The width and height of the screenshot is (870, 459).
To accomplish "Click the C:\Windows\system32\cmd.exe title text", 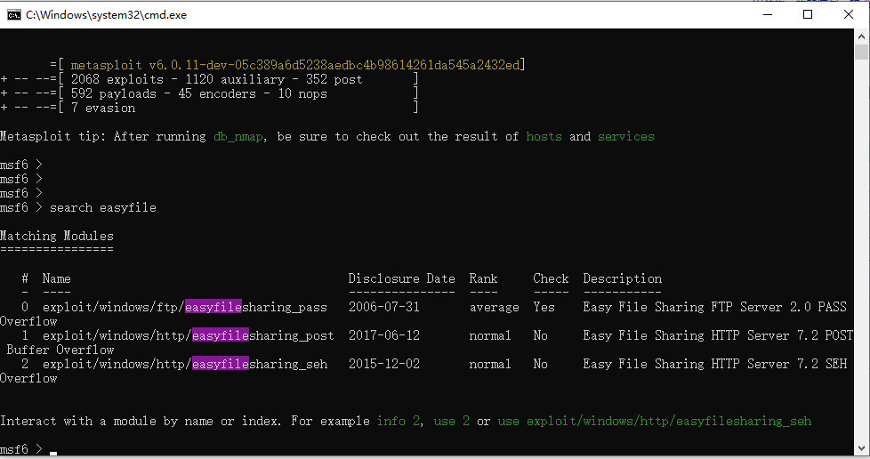I will [x=106, y=15].
